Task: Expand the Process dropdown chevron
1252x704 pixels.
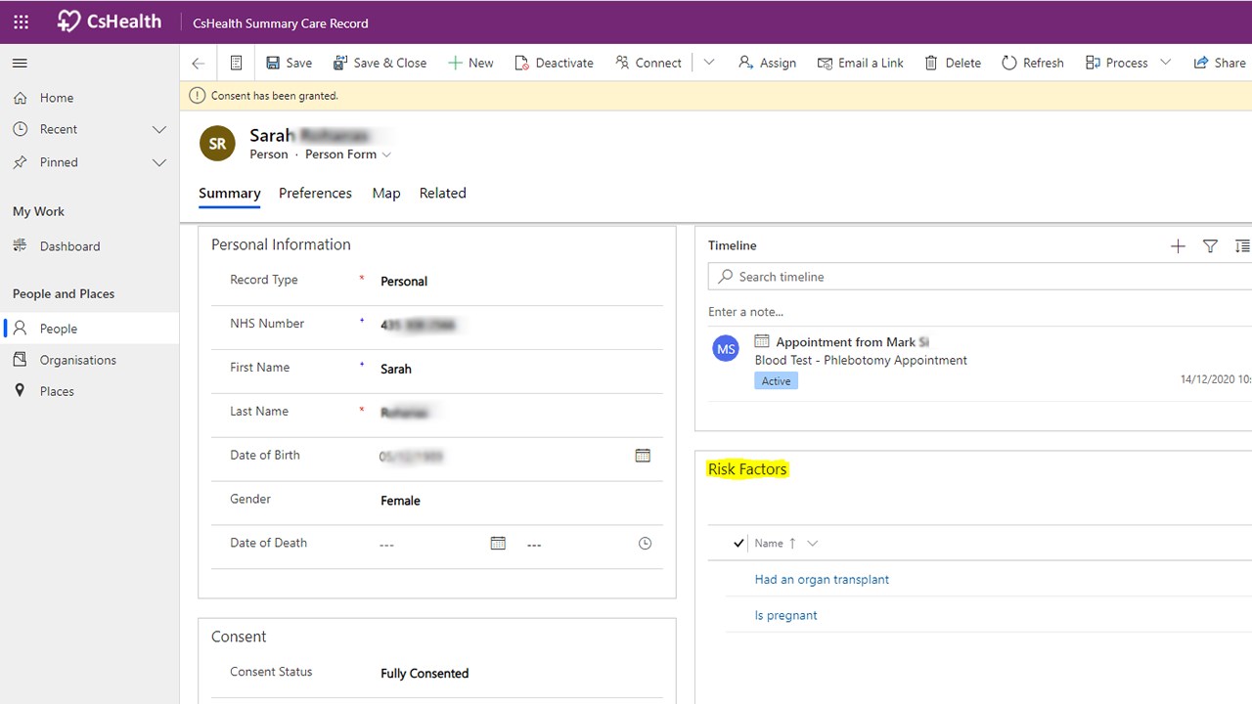Action: click(1165, 63)
